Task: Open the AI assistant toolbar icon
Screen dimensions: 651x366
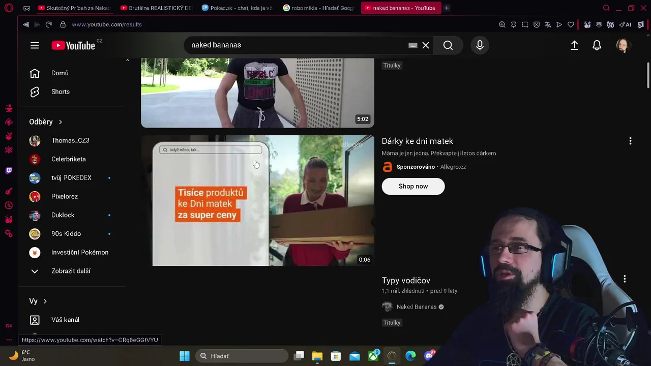Action: (x=625, y=24)
